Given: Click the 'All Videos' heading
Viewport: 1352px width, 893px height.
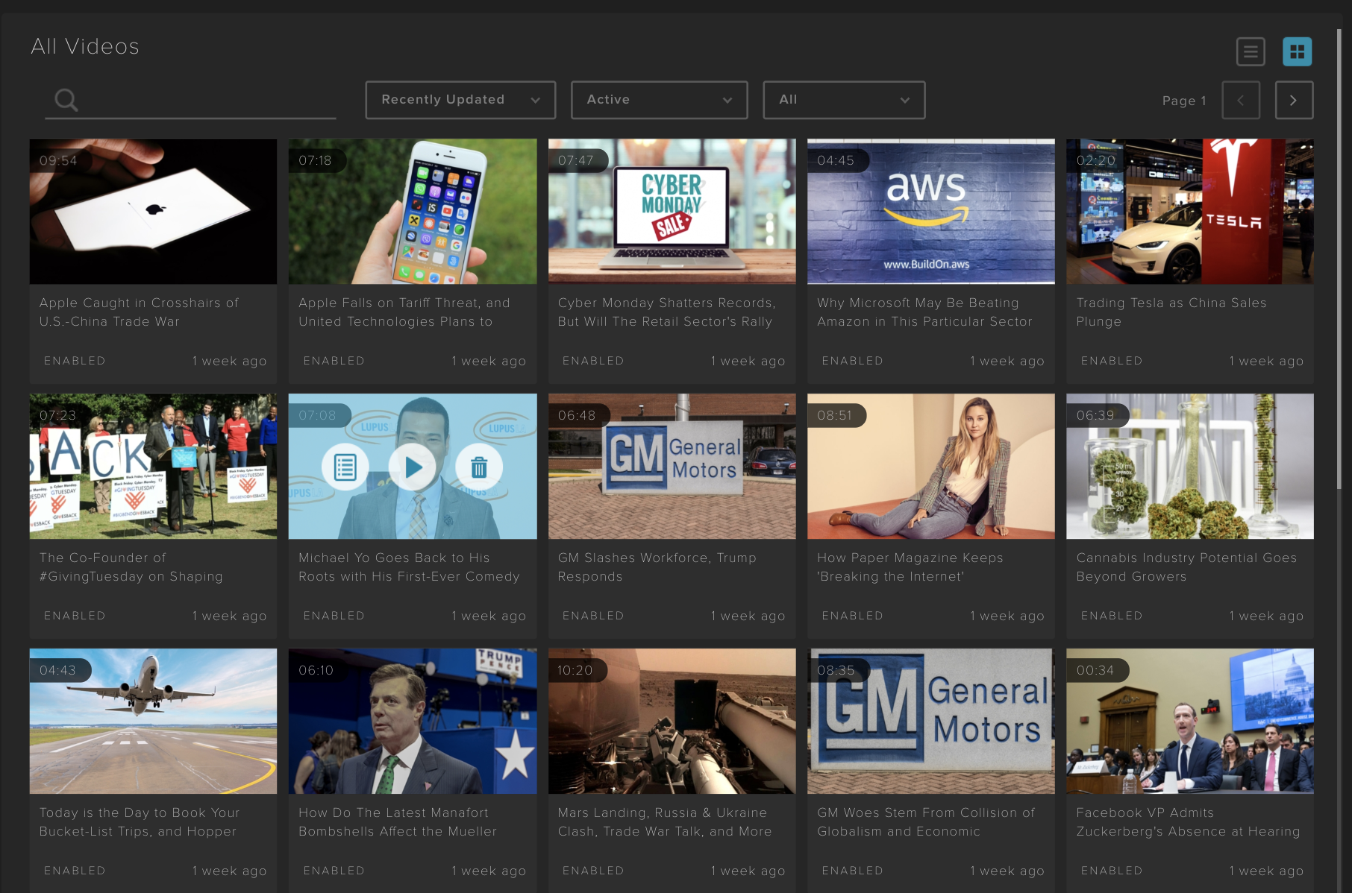Looking at the screenshot, I should 85,47.
